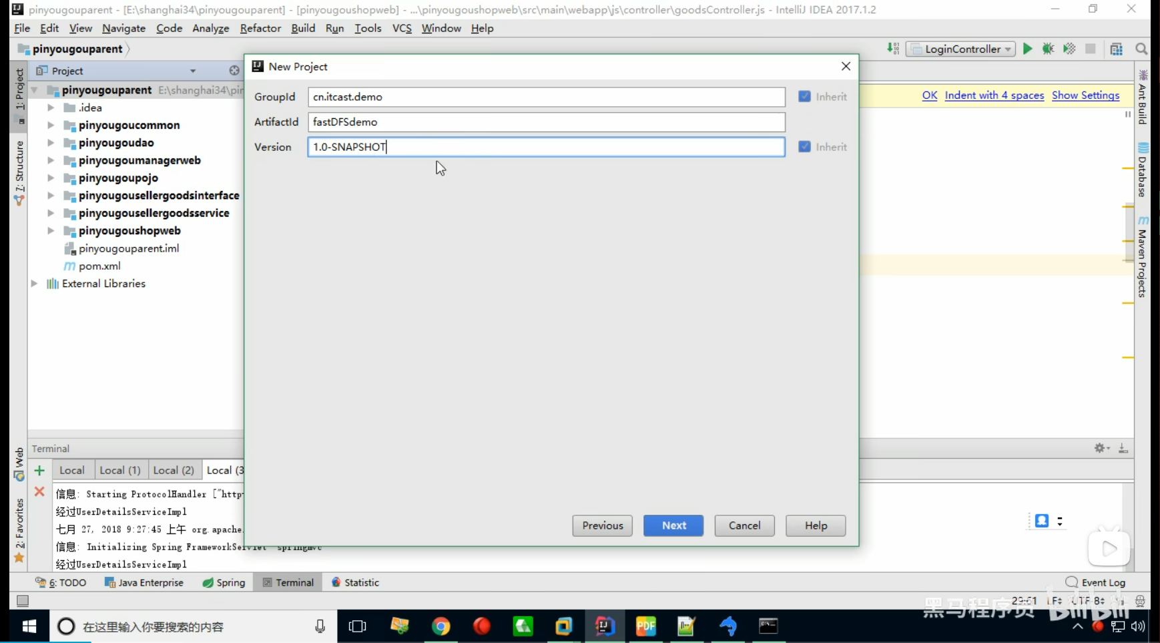Collapse the pinyougouparent root node

point(35,89)
